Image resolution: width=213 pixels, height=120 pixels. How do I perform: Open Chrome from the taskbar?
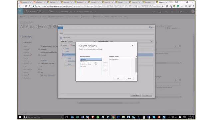point(113,117)
